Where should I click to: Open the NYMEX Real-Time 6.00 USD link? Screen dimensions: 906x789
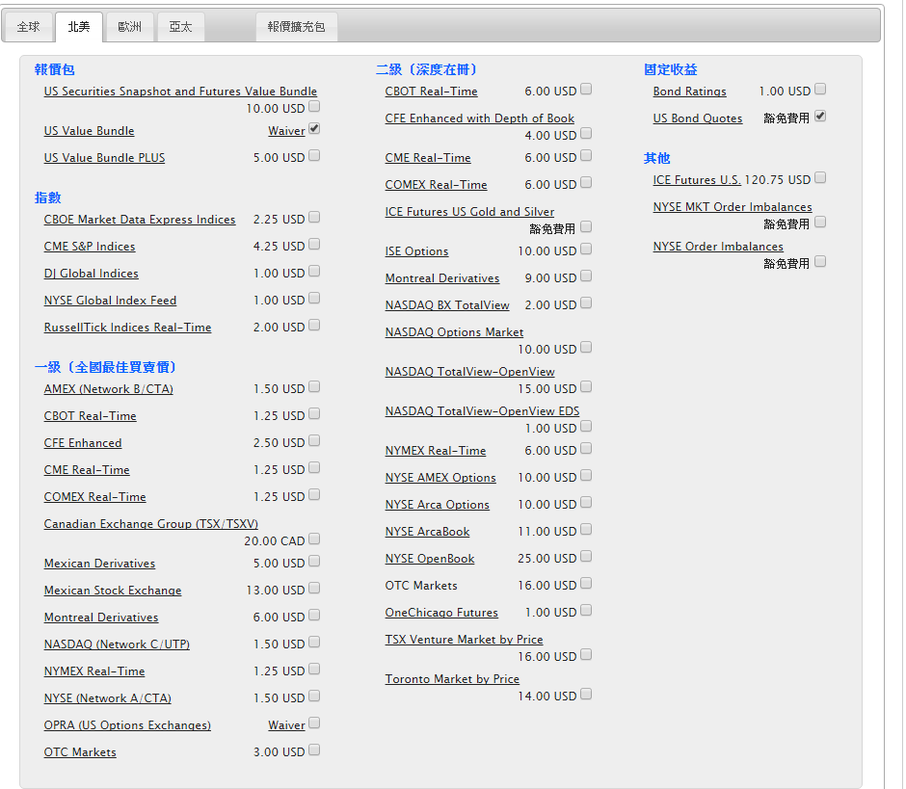pyautogui.click(x=436, y=451)
